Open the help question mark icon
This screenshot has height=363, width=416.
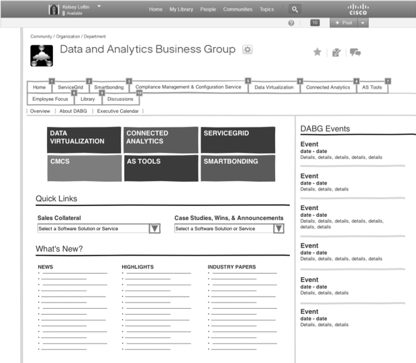tap(291, 23)
